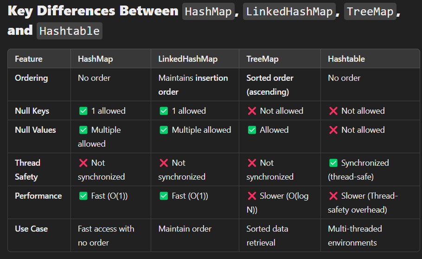Click the red cross in Hashtable's Null Keys cell
Image resolution: width=422 pixels, height=259 pixels.
click(333, 111)
